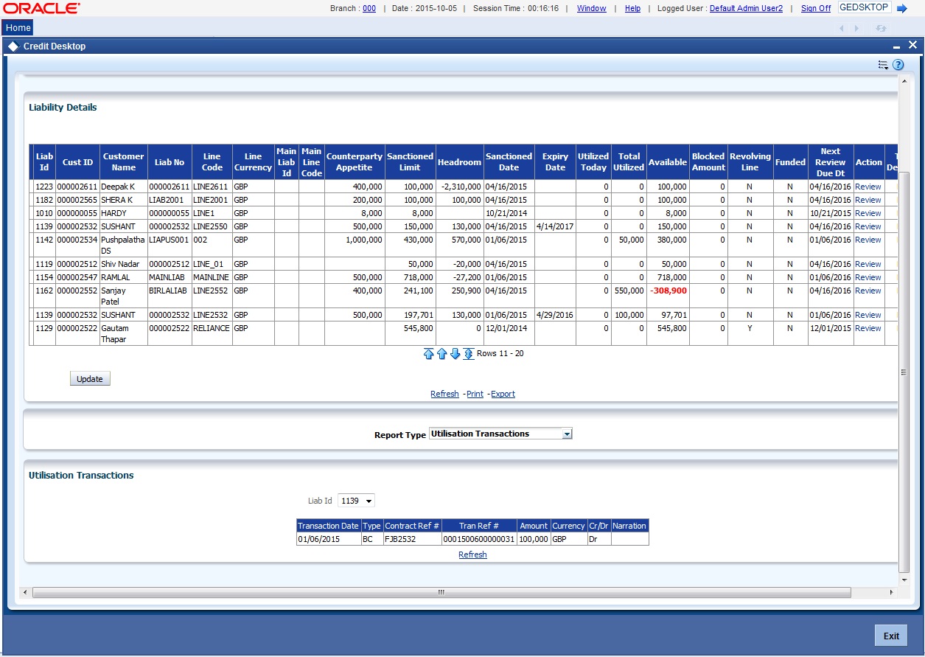Click the Credit Desktop diamond icon
The width and height of the screenshot is (925, 657).
13,46
